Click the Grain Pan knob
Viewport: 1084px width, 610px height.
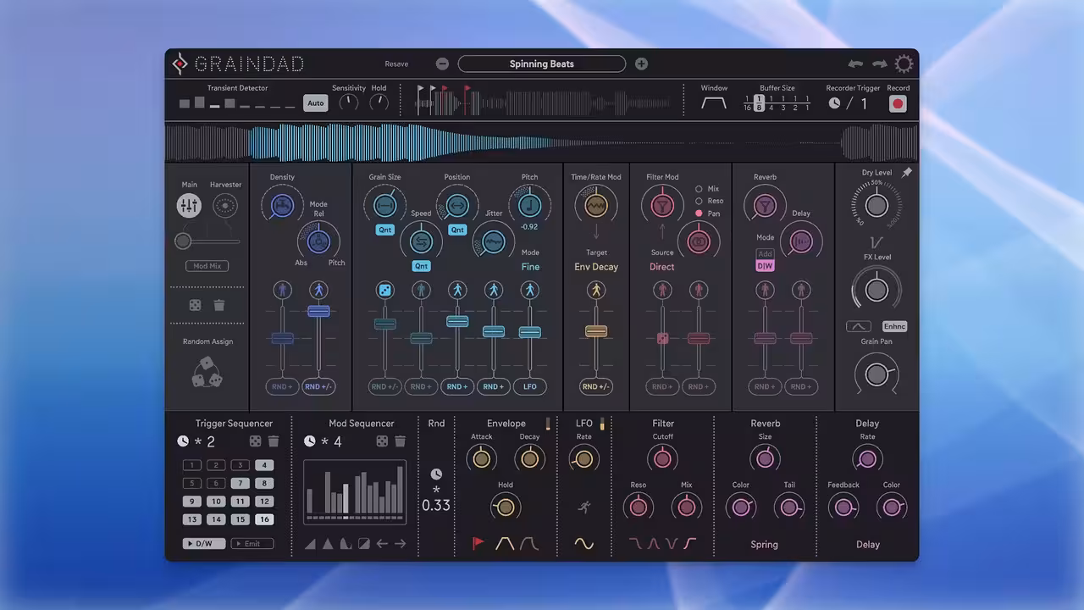[x=877, y=374]
